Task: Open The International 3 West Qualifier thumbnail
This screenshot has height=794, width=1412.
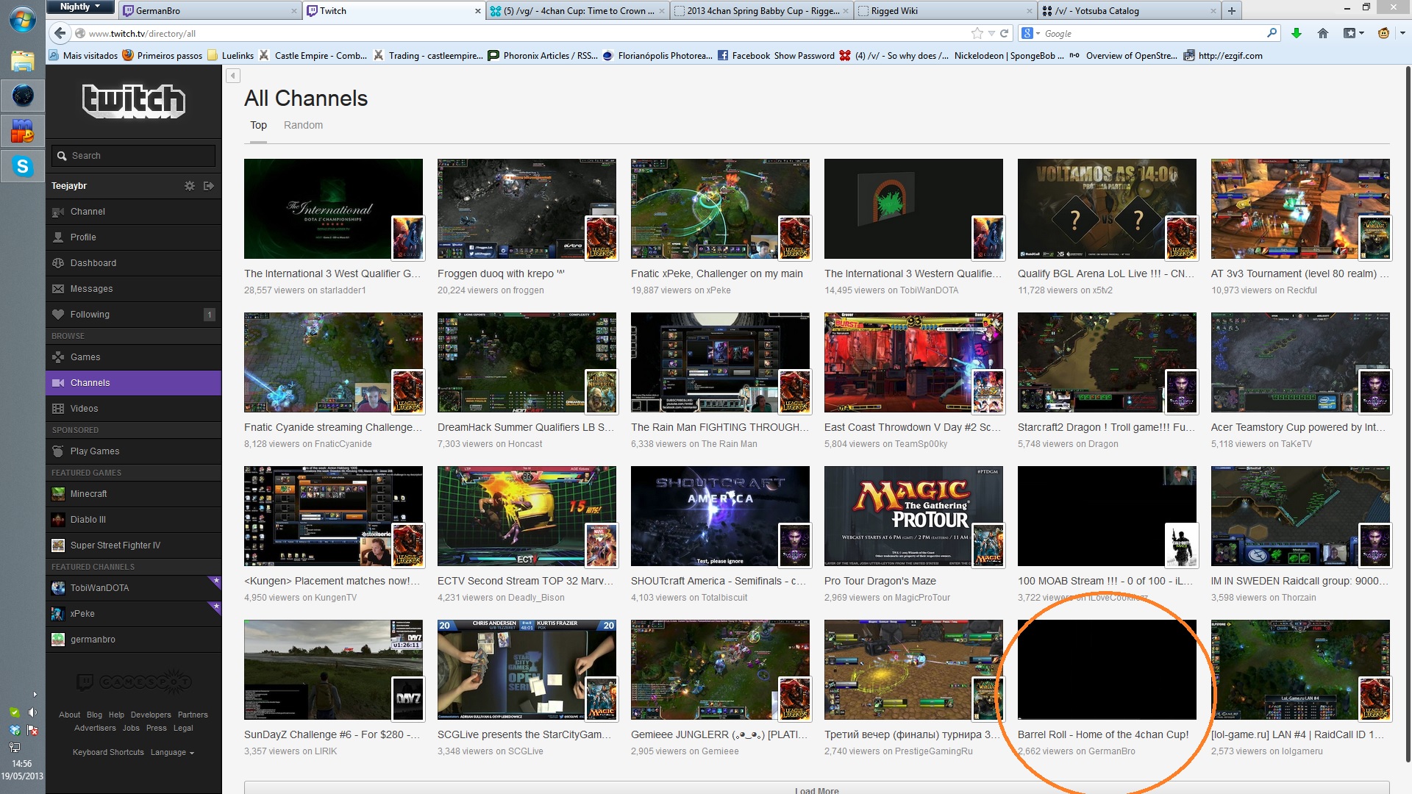Action: tap(333, 209)
